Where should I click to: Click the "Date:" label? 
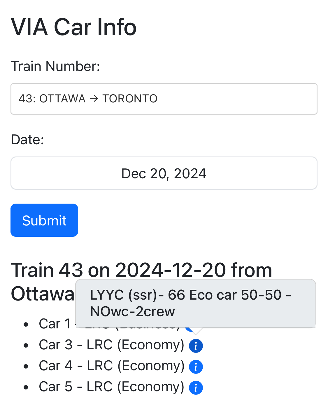tap(27, 140)
